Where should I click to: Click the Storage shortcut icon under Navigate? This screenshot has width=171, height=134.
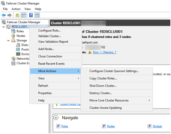[149, 126]
